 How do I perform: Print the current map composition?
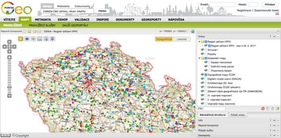pos(39,31)
